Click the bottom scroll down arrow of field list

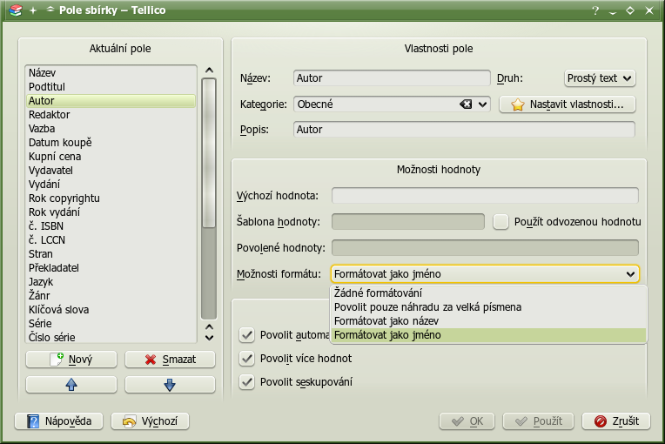point(209,338)
